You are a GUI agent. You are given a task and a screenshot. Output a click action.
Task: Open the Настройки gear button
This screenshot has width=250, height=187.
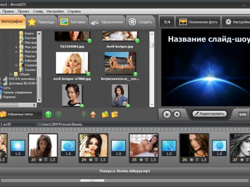pos(237,22)
